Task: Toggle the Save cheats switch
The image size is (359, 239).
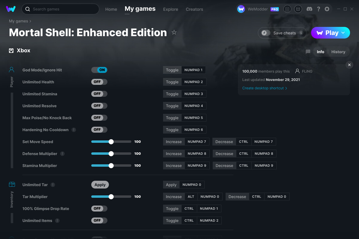Action: pyautogui.click(x=266, y=33)
